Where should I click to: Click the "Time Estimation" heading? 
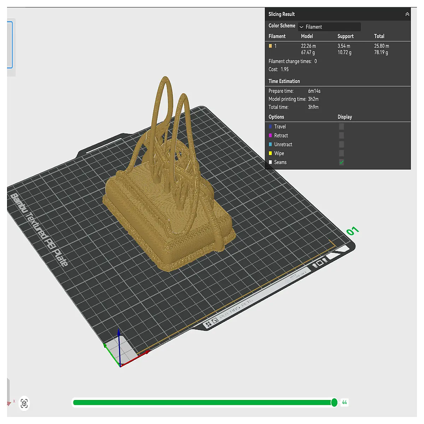pyautogui.click(x=284, y=81)
